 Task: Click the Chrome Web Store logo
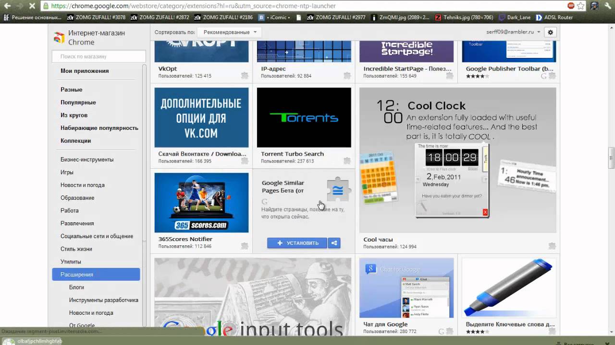[59, 38]
